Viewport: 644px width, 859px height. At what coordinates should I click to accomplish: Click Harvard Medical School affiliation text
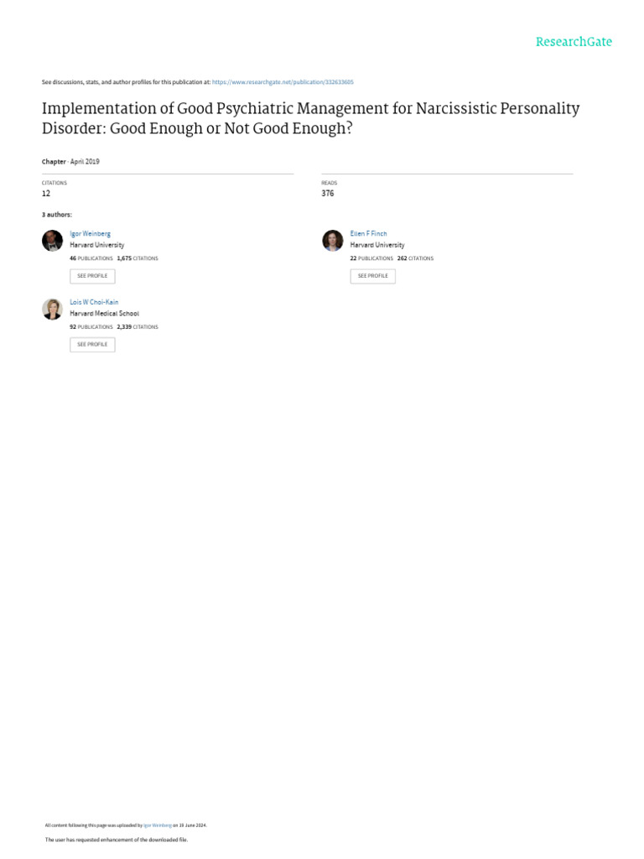pos(105,314)
